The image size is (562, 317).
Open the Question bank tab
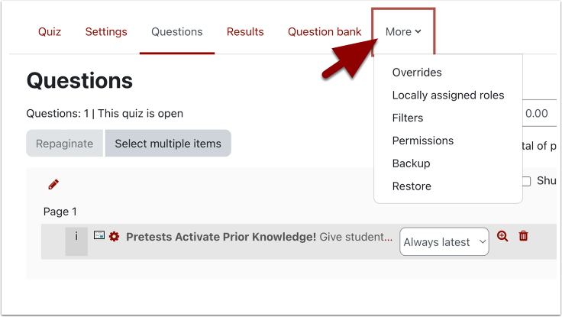[325, 32]
